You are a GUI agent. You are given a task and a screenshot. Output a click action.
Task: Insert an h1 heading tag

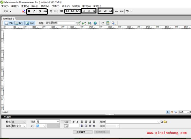click(67, 11)
